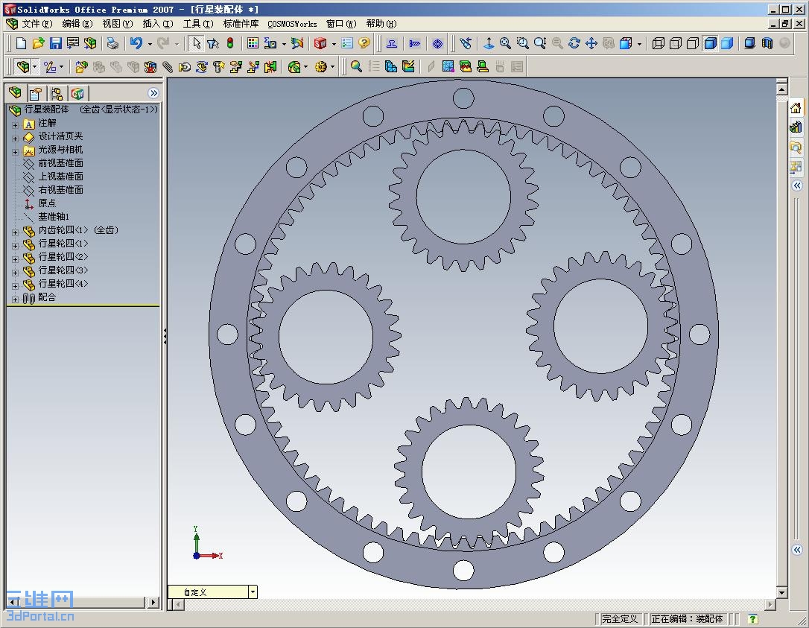Click the Insert Components icon

click(81, 66)
